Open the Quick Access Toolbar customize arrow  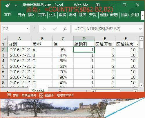[16, 5]
